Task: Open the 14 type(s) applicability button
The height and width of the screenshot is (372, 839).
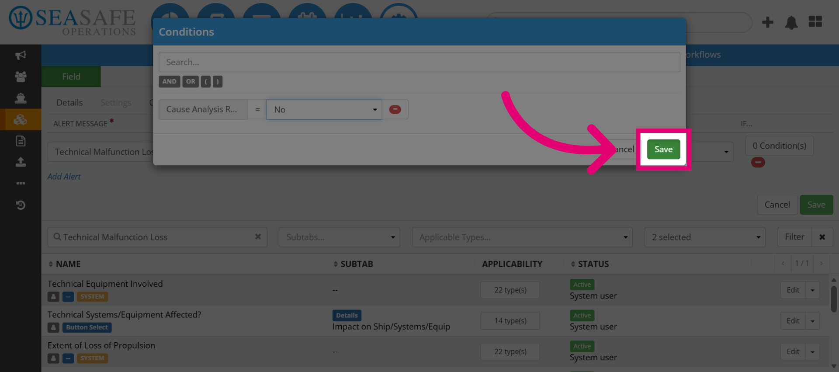Action: 510,321
